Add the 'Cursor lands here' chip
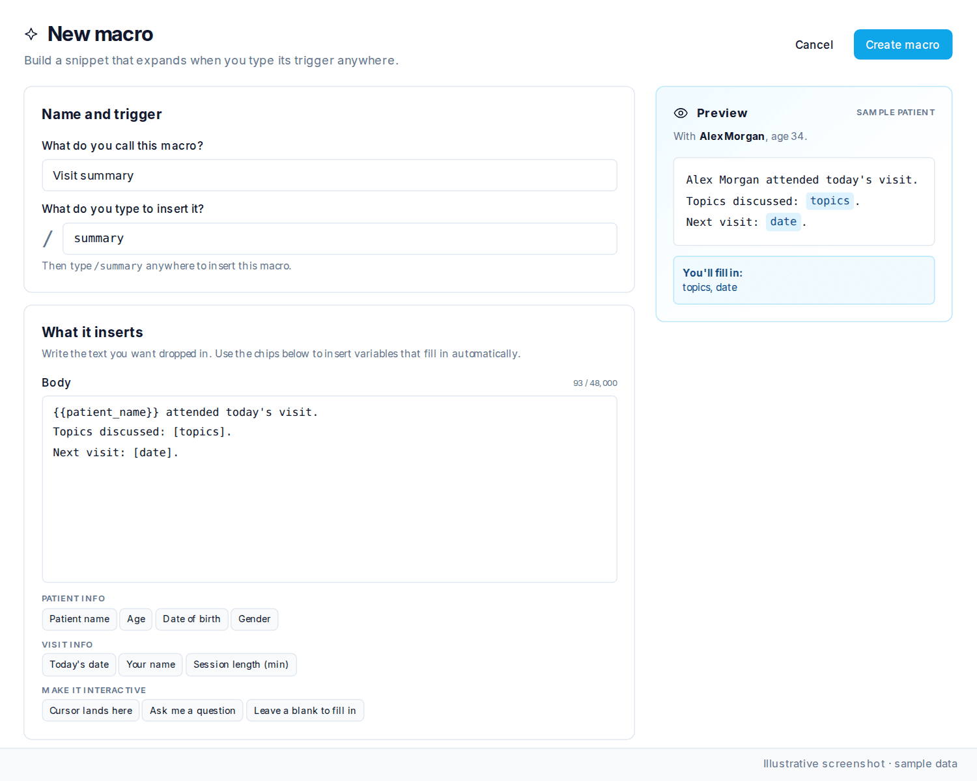977x781 pixels. 91,711
